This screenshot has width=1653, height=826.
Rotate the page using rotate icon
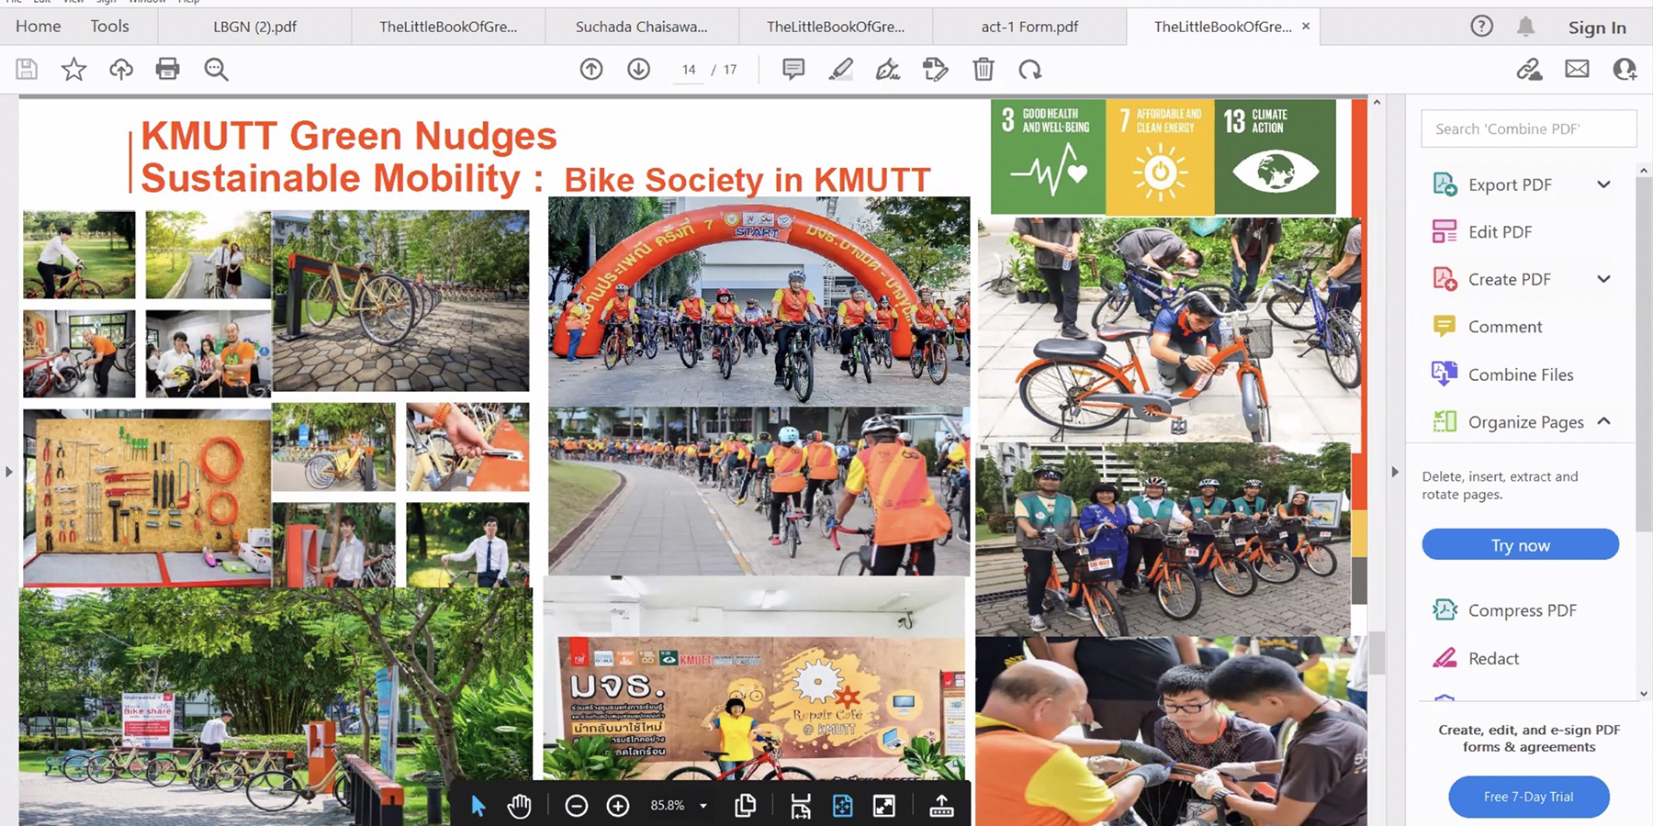pyautogui.click(x=1030, y=69)
